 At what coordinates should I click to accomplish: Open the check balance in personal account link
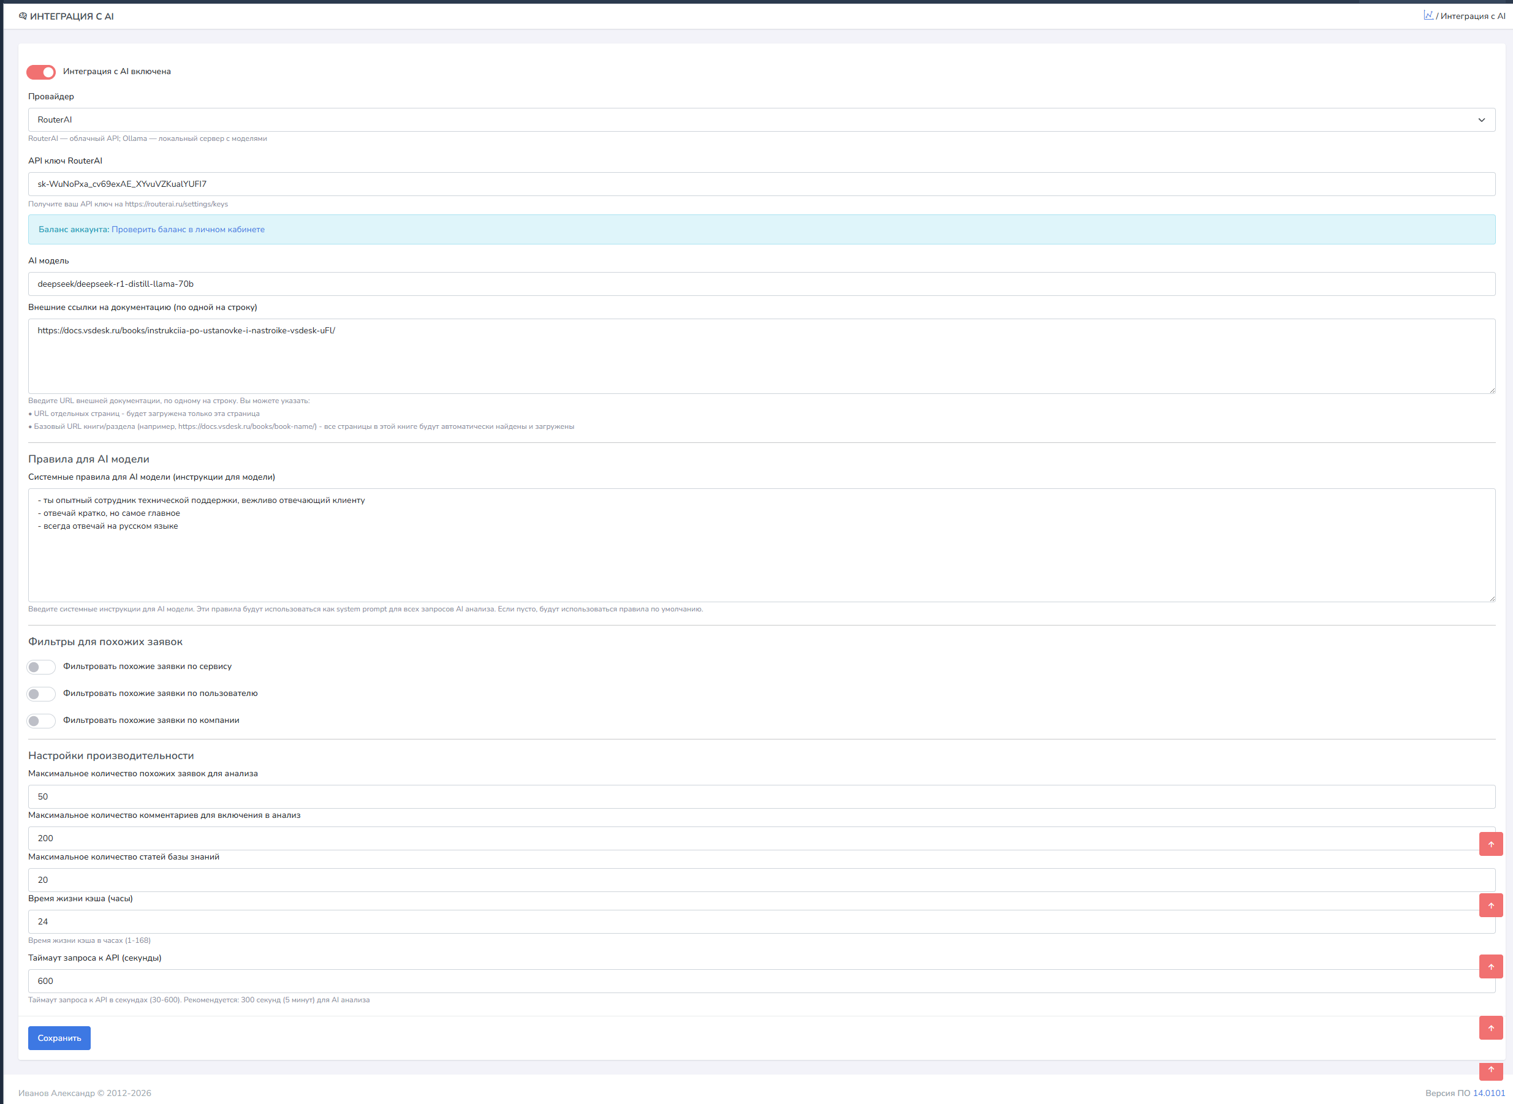[x=188, y=229]
